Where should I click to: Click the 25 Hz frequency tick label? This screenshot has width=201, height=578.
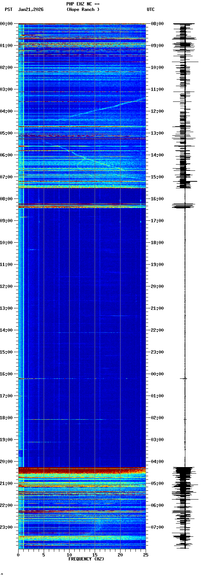coord(146,555)
